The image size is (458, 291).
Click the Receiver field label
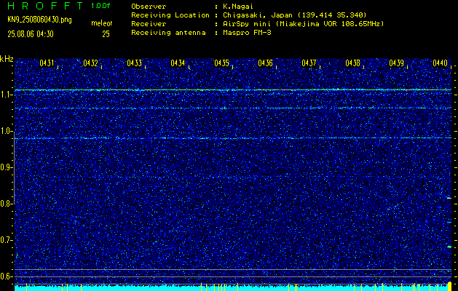149,24
